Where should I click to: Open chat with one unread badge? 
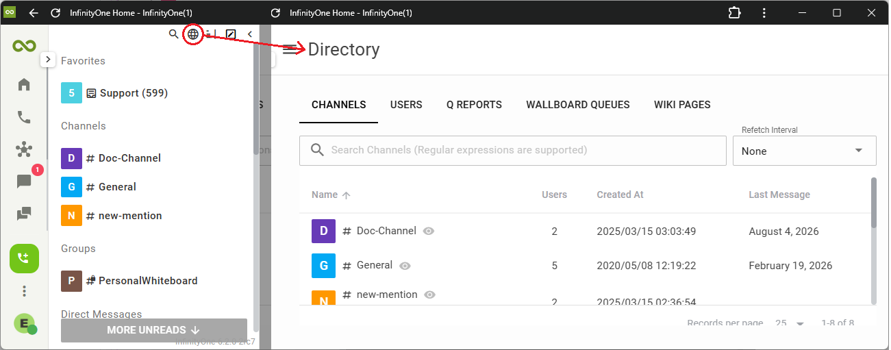24,182
